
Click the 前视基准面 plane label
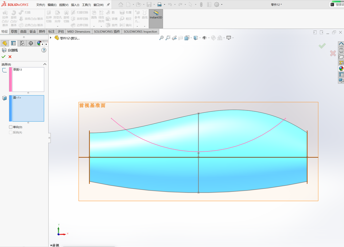[x=92, y=105]
